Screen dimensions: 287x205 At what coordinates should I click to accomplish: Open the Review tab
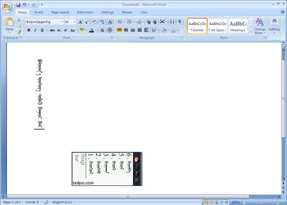click(127, 12)
